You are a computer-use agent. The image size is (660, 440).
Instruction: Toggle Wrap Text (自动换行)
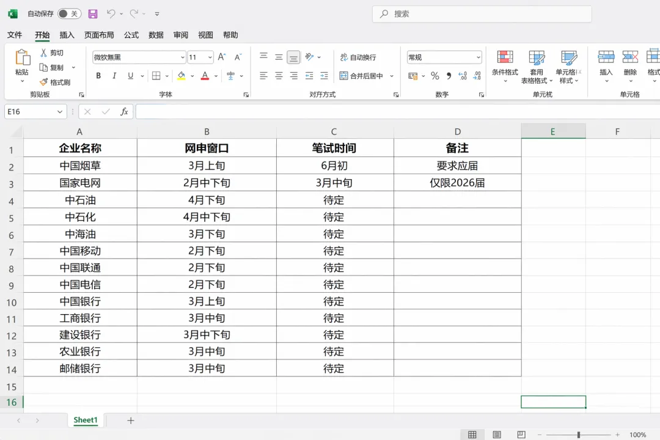(x=358, y=57)
